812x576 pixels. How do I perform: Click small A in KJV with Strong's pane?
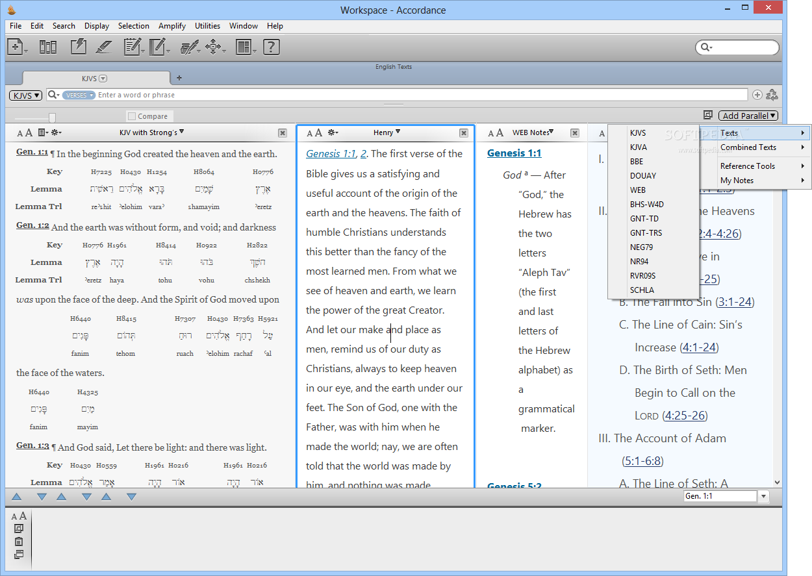[19, 133]
